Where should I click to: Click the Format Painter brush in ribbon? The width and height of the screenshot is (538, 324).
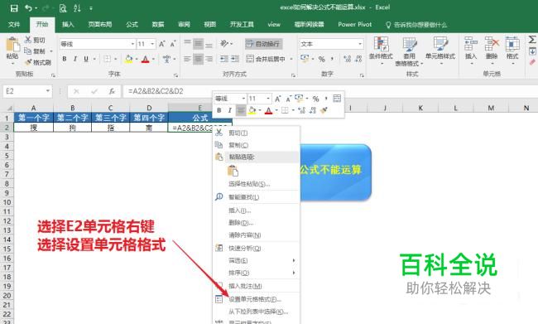[x=28, y=62]
